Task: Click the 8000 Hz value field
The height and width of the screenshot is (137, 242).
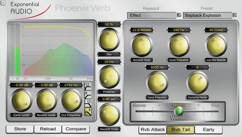Action: point(157,67)
